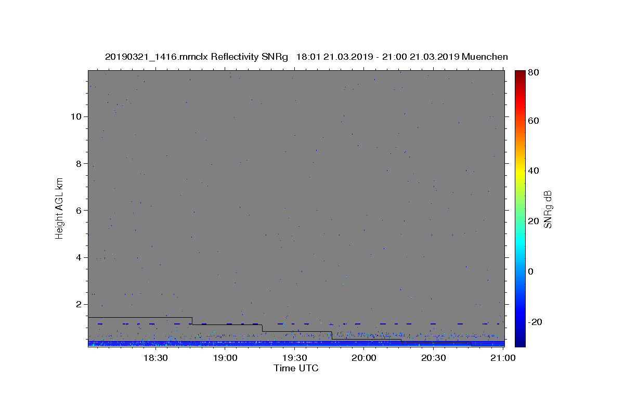Click the plot title text '20190321_1416.mmclx Reflectivity SNRg'

(197, 57)
